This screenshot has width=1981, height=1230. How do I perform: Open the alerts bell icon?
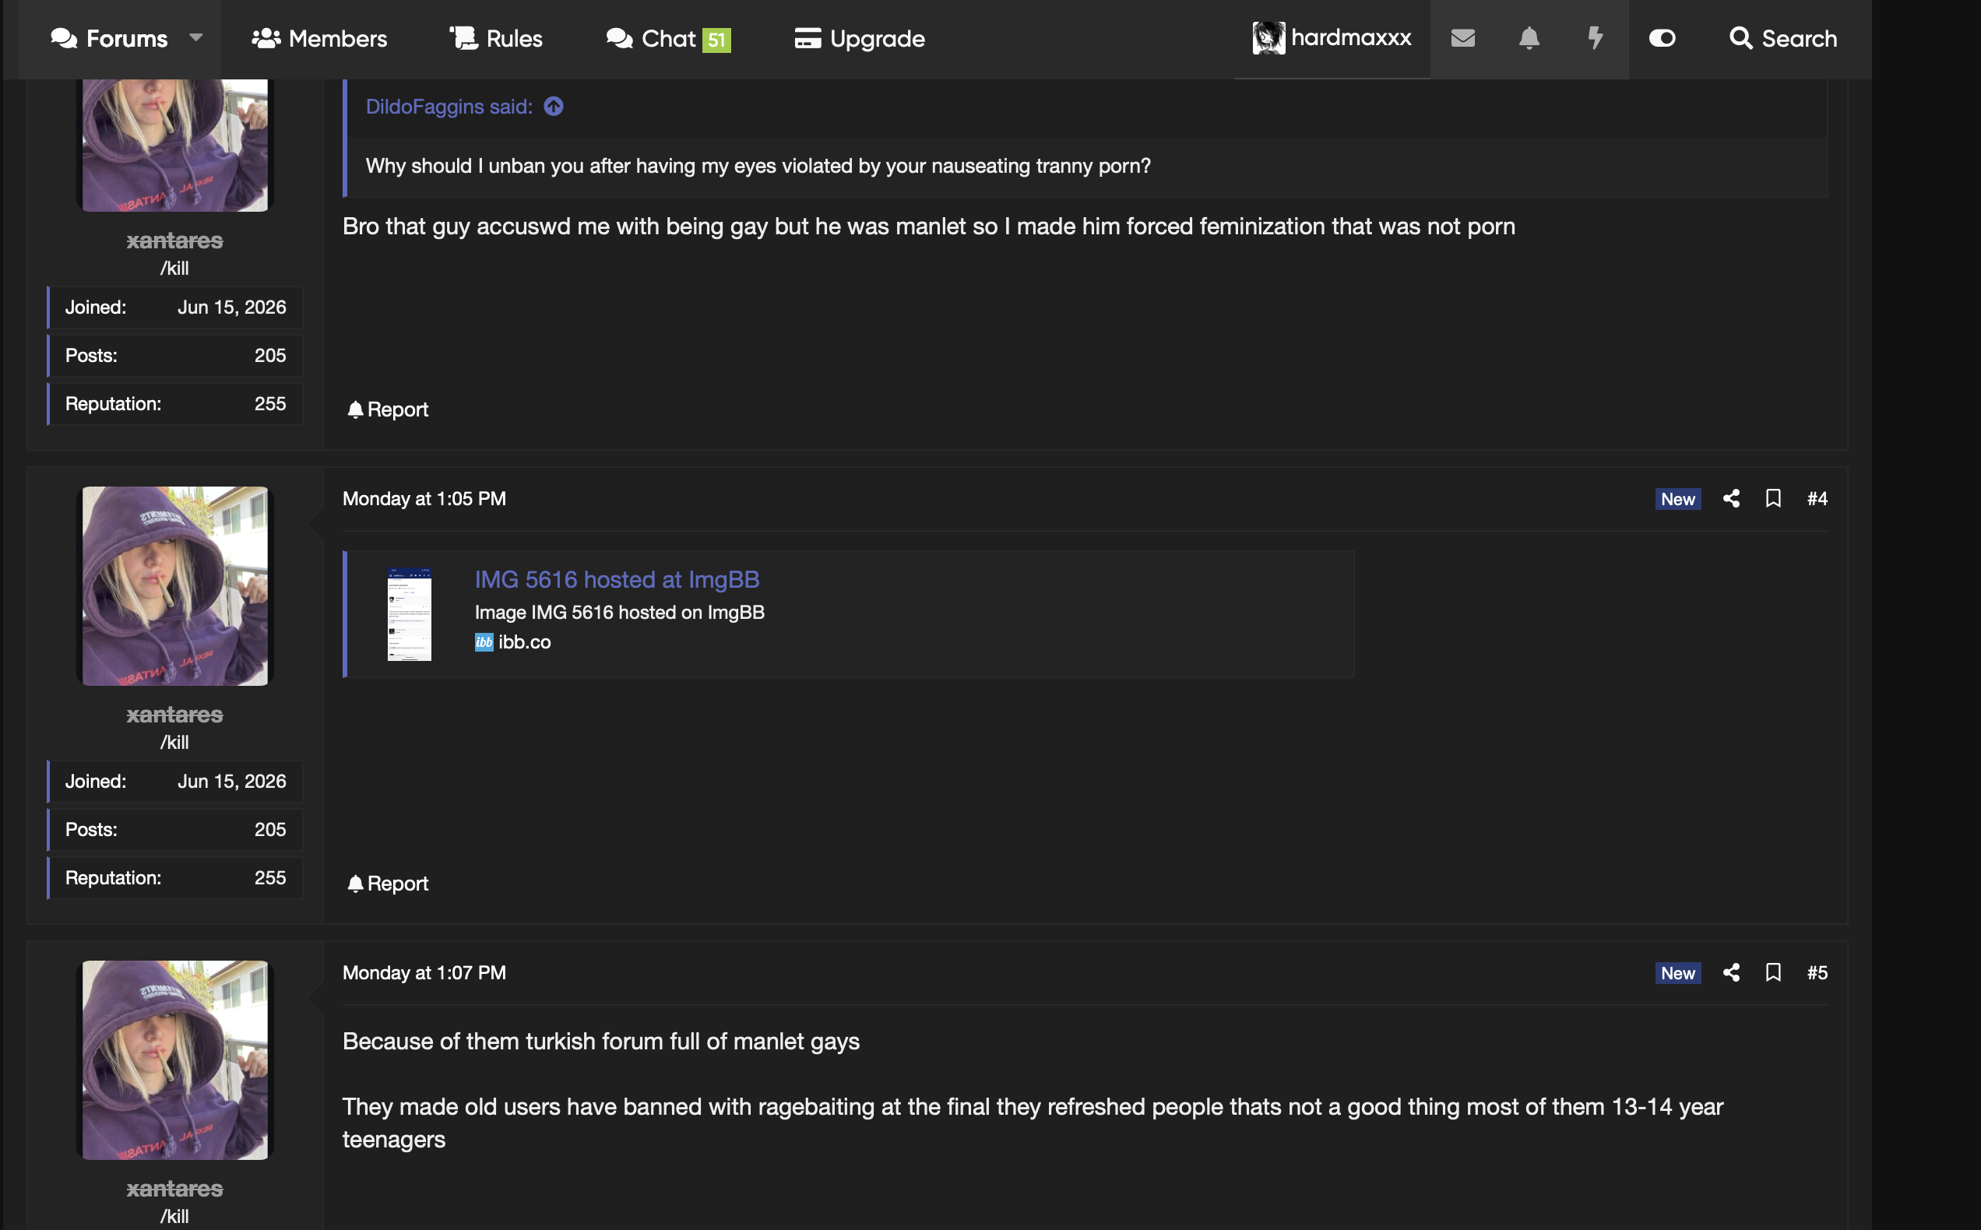(x=1529, y=38)
